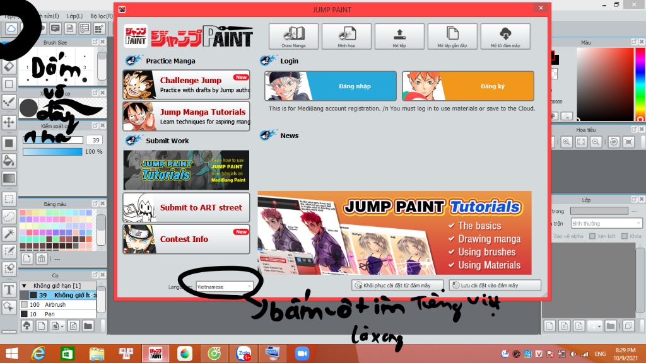This screenshot has height=363, width=646.
Task: Open the Bình thường blend mode dropdown
Action: (606, 224)
